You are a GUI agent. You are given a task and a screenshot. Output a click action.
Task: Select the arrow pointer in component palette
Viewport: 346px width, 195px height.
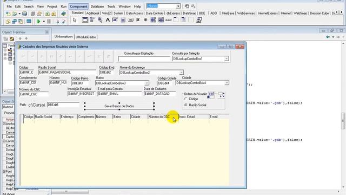pyautogui.click(x=75, y=21)
